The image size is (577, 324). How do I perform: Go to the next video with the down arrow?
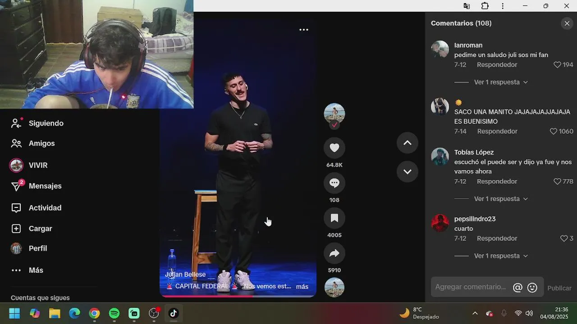[x=407, y=171]
